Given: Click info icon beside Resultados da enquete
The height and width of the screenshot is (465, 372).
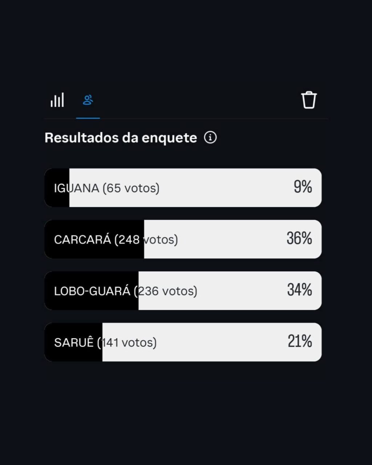Looking at the screenshot, I should click(210, 138).
